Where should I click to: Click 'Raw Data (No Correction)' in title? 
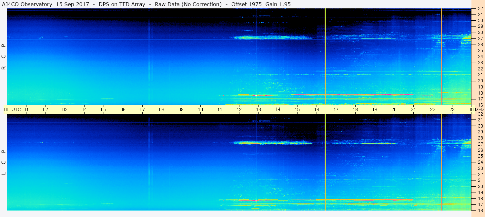coord(188,4)
